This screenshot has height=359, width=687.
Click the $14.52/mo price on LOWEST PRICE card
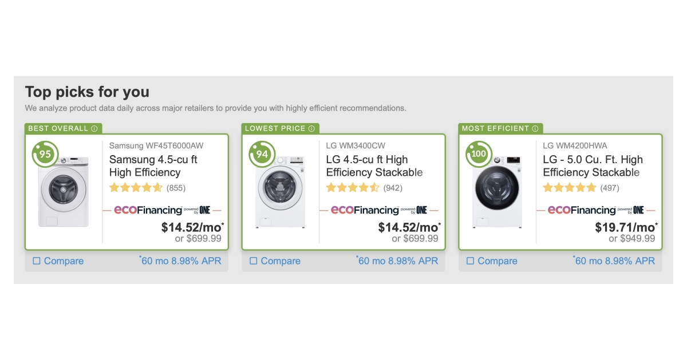[x=409, y=226]
